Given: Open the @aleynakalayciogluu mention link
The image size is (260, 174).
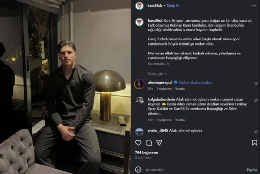Looking at the screenshot, I should 195,82.
